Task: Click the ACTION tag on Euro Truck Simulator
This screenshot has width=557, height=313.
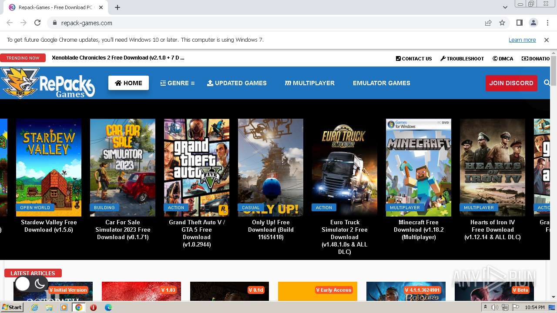Action: coord(324,207)
